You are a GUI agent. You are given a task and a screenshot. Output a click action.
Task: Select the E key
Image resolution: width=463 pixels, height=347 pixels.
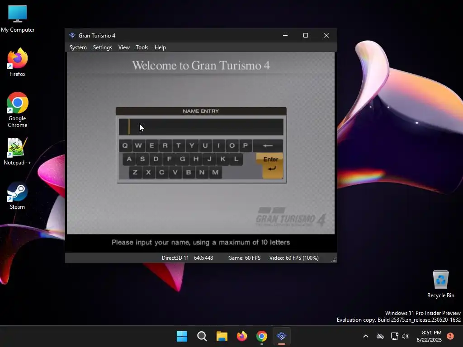tap(152, 146)
